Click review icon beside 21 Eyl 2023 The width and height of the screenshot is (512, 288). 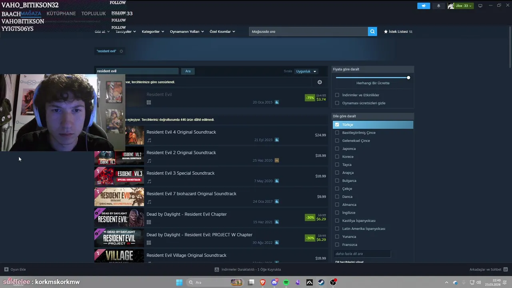pos(277,140)
